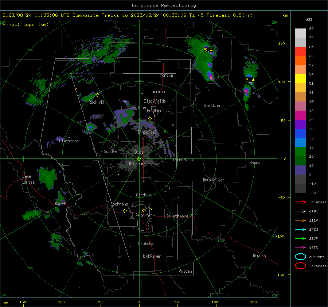
Task: Click the km unit label at bottom-left
Action: (x=5, y=303)
